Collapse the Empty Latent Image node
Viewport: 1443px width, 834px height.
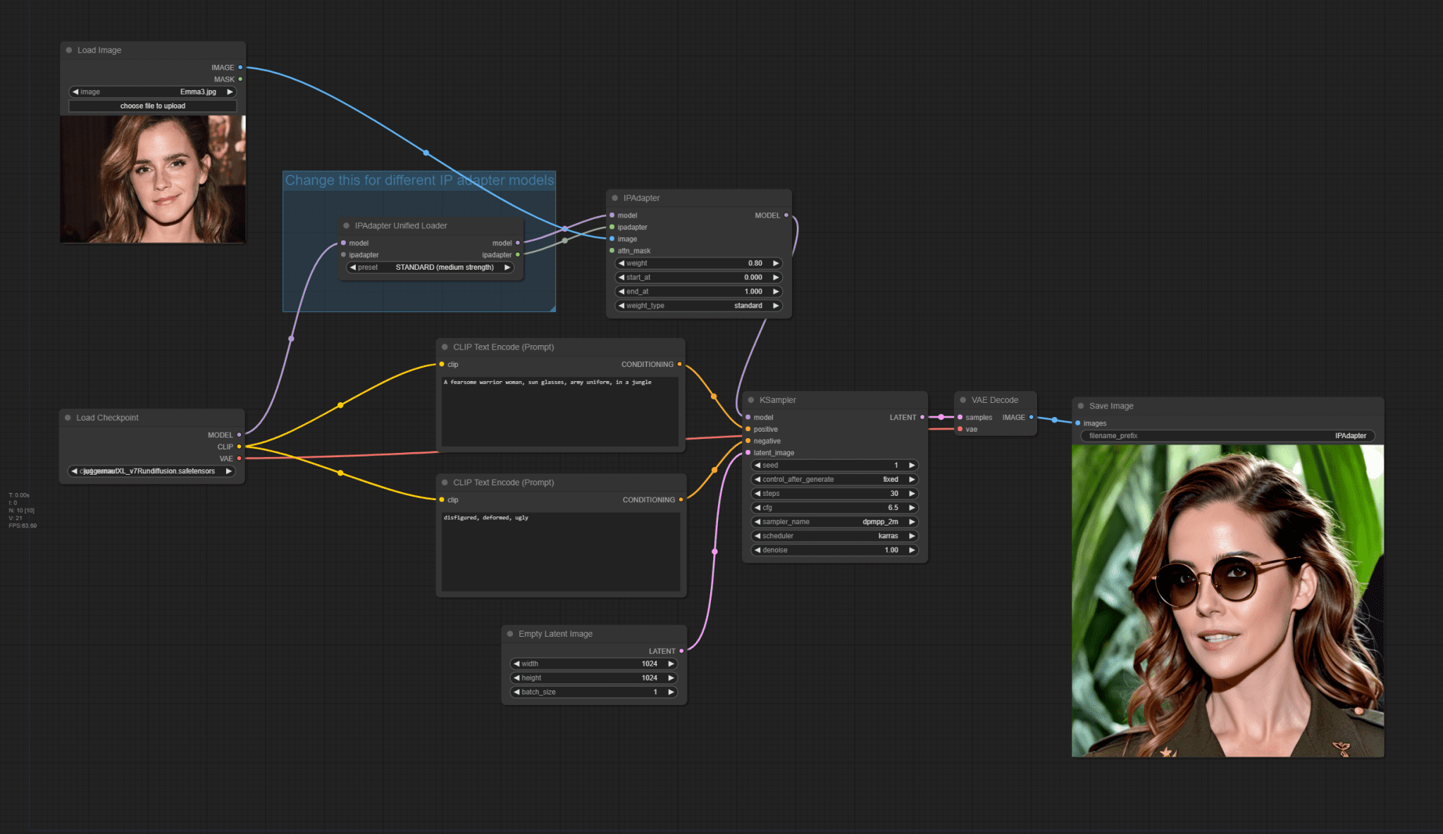coord(510,634)
